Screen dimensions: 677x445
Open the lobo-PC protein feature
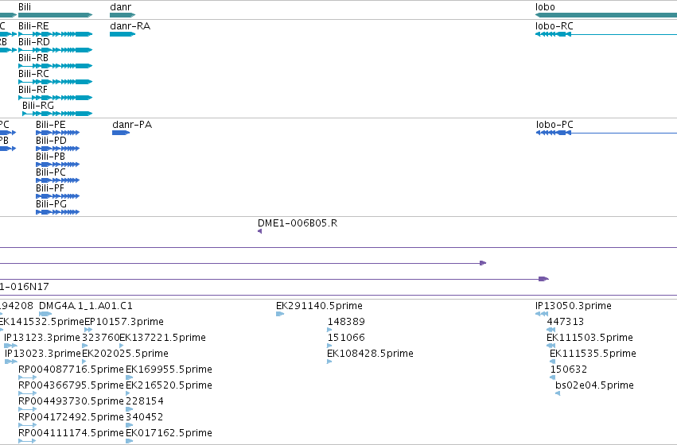(606, 133)
